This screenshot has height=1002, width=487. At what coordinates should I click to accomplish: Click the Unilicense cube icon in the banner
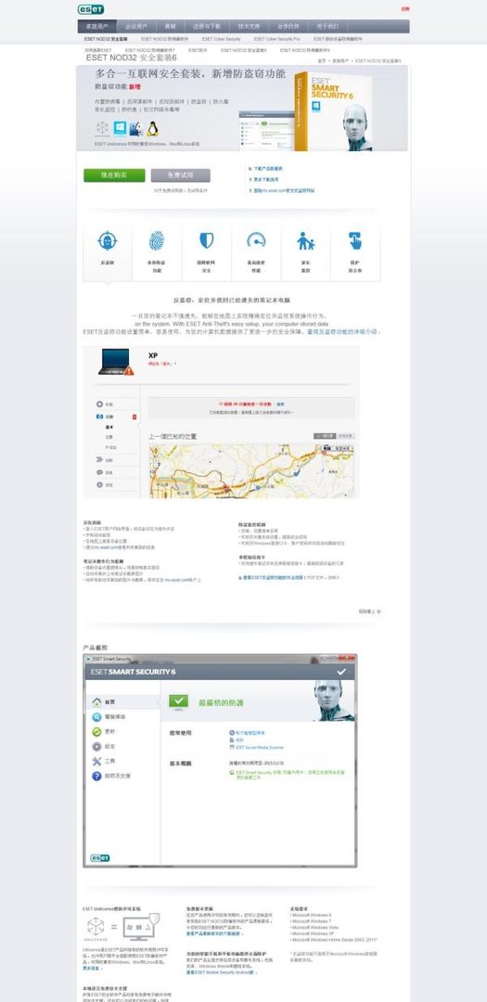(102, 128)
